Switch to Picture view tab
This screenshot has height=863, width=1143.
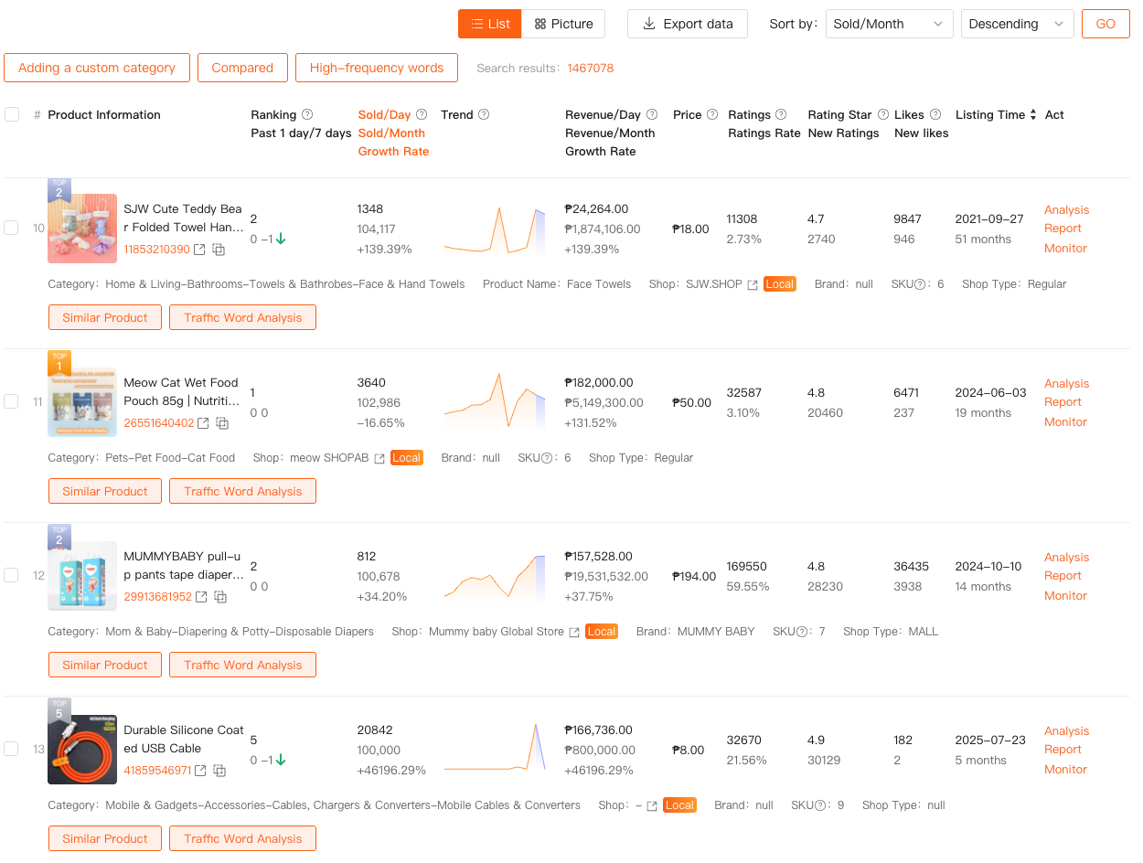pyautogui.click(x=563, y=24)
